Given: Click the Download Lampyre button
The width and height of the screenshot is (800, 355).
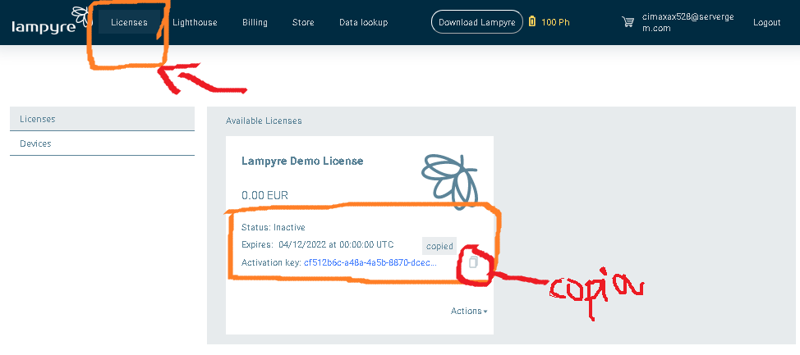Looking at the screenshot, I should [477, 22].
